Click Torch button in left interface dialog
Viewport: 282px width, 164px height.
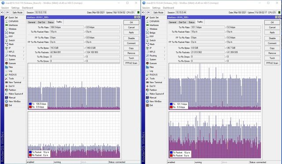click(x=131, y=58)
